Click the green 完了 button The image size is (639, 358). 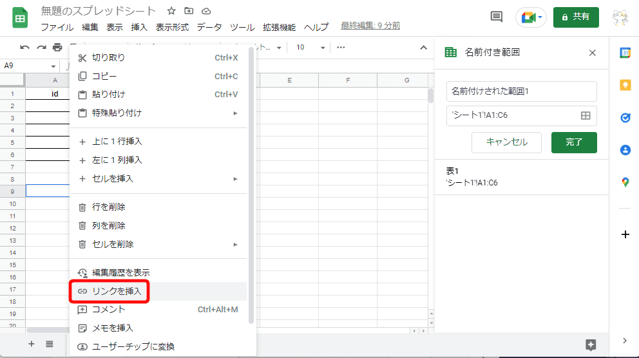tap(574, 142)
